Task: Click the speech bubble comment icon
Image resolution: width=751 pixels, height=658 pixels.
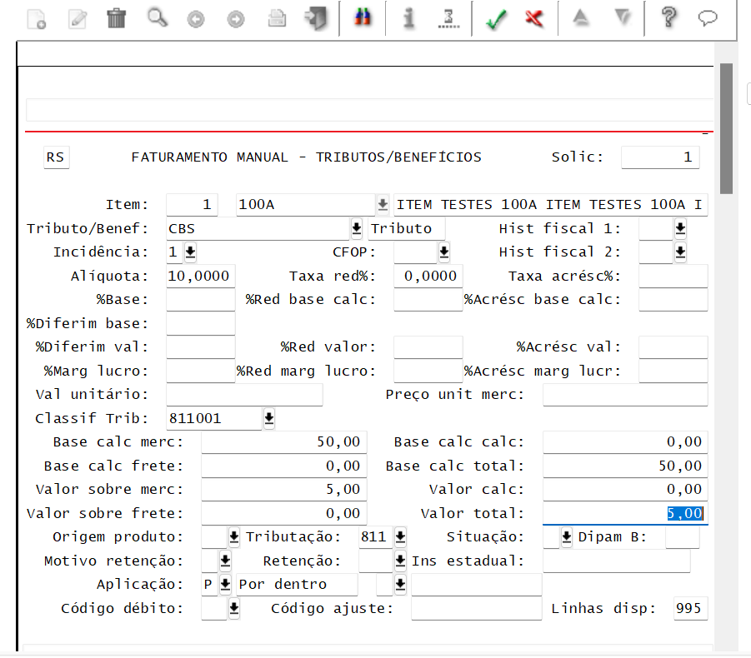Action: [708, 18]
